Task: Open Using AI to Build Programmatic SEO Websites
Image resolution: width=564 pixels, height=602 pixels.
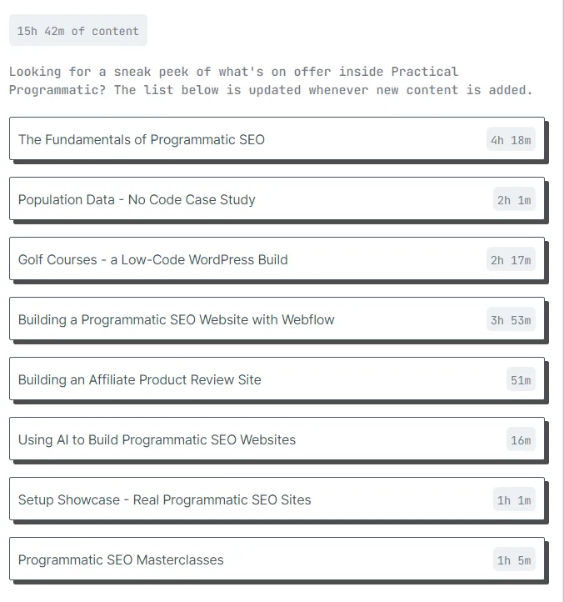Action: pyautogui.click(x=277, y=439)
